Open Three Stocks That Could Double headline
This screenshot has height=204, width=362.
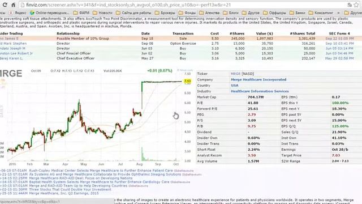[x=70, y=189]
